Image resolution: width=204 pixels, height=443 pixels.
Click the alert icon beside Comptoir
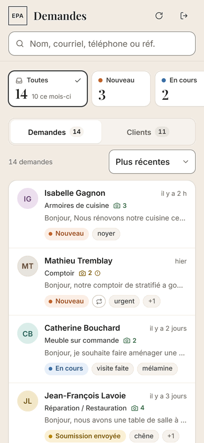(x=98, y=273)
